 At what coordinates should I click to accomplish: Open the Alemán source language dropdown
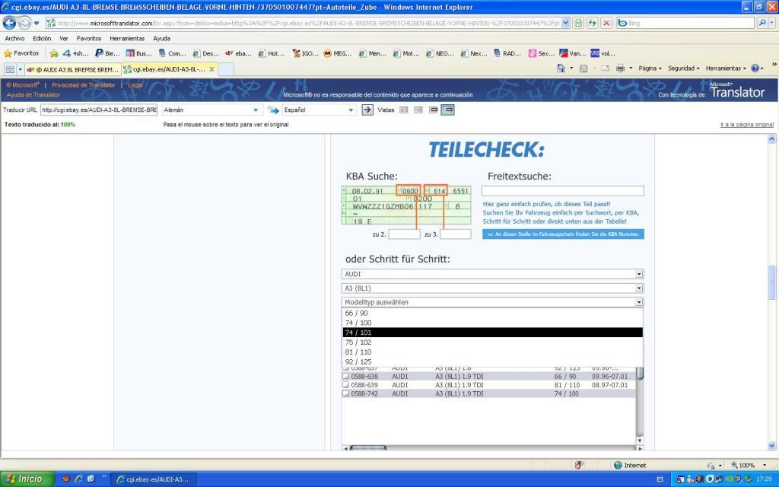point(211,110)
